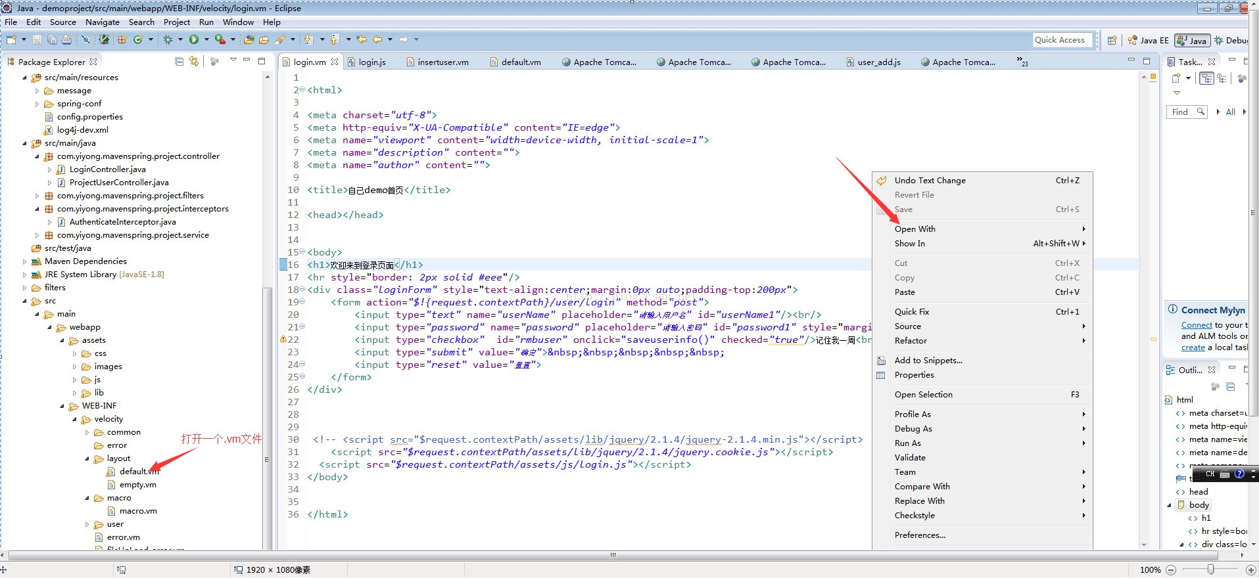Click the Next Annotation icon
The height and width of the screenshot is (578, 1259).
click(x=308, y=40)
